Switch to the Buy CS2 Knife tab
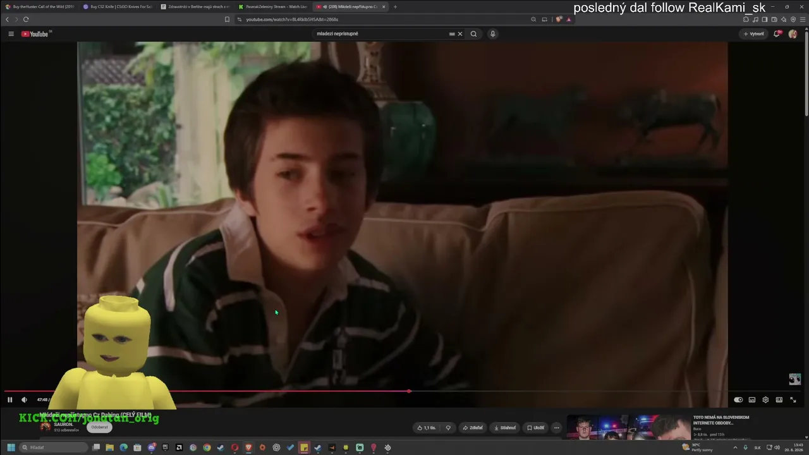 117,7
